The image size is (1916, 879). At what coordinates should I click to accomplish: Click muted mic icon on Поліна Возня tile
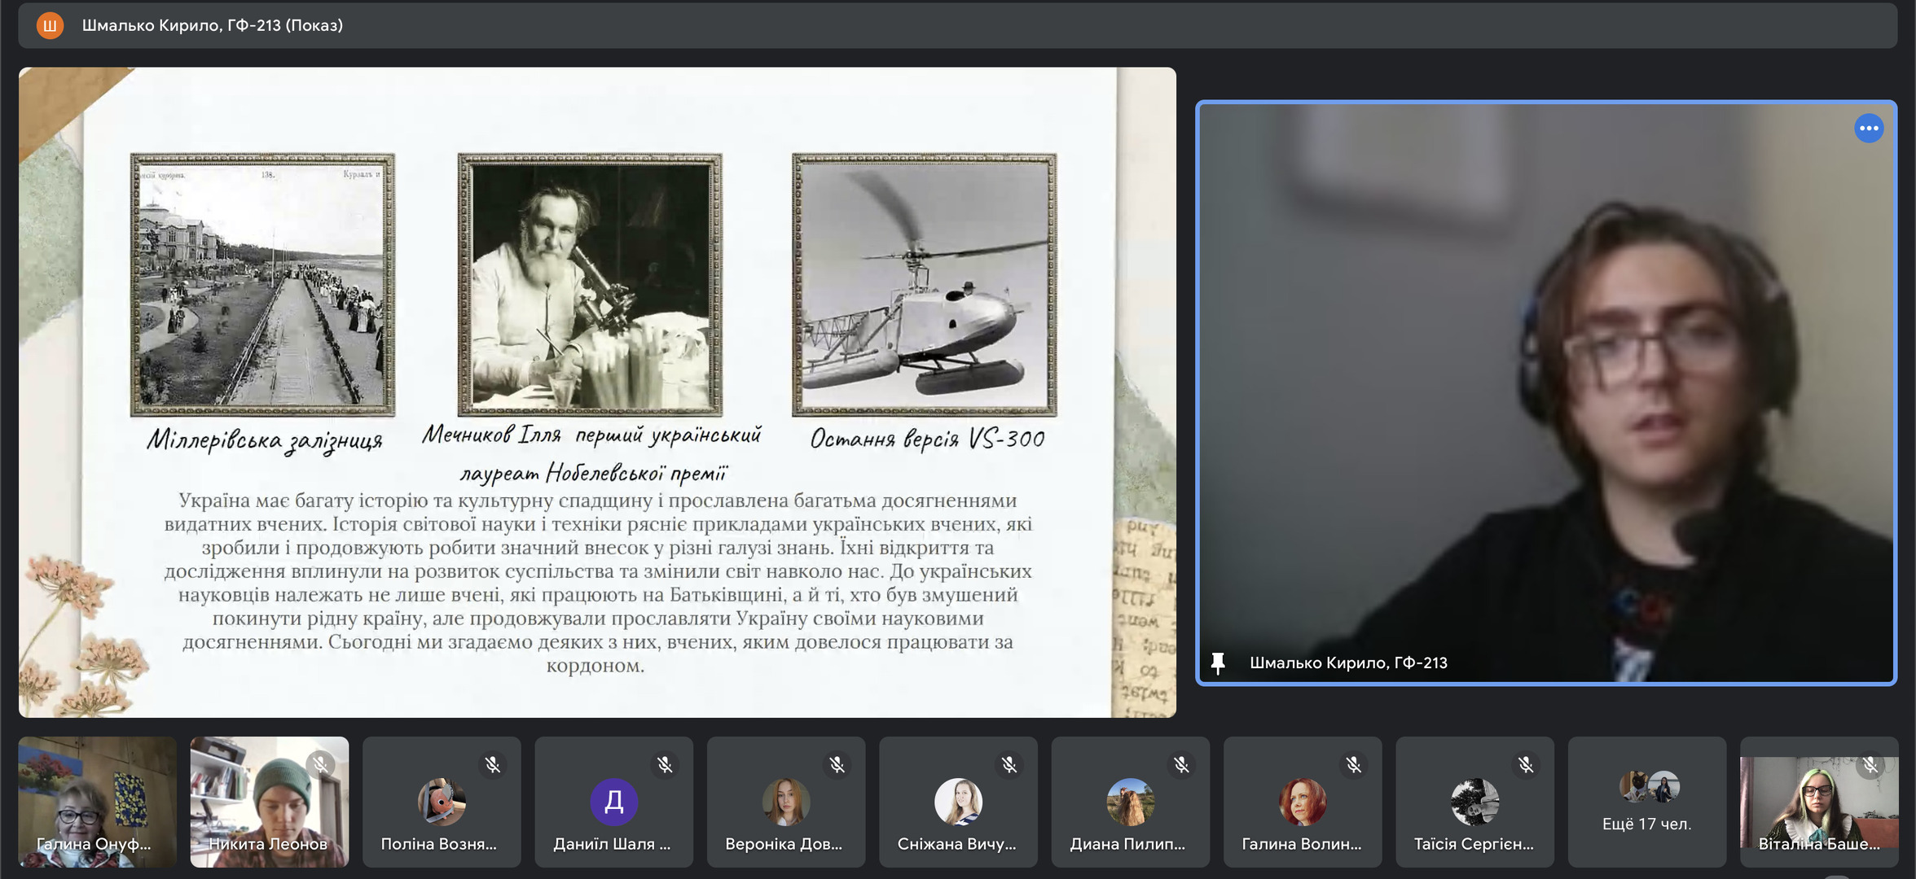pos(492,765)
